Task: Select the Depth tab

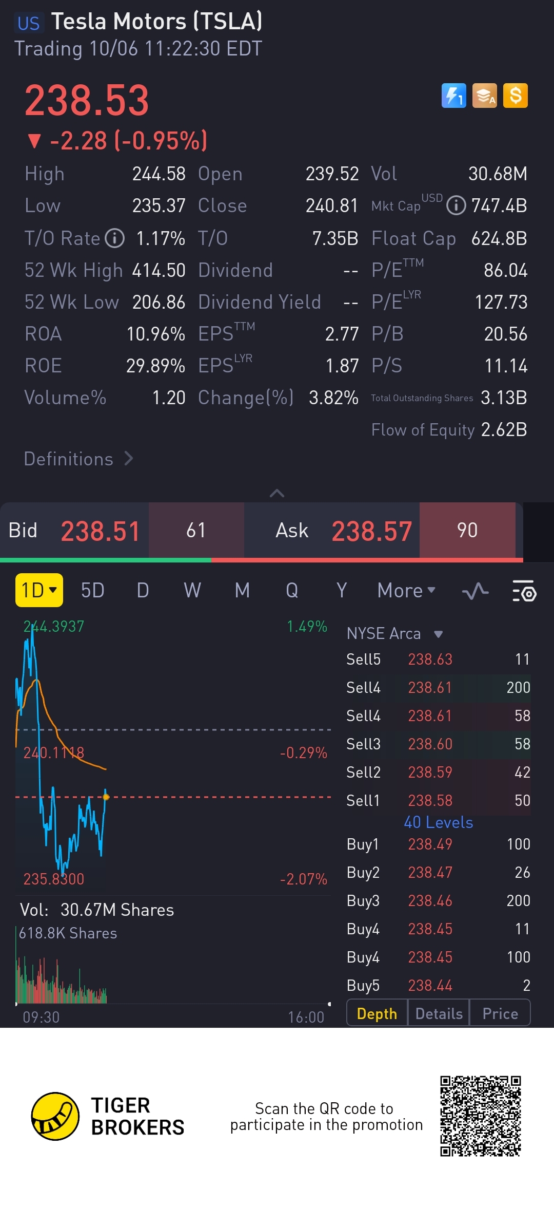Action: tap(377, 1013)
